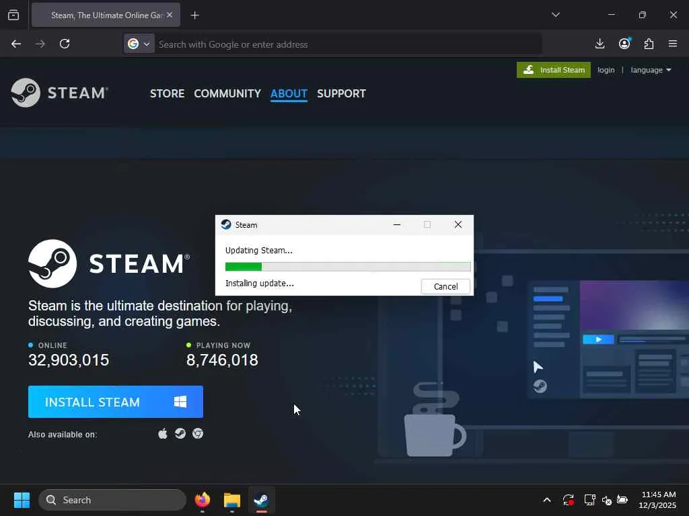Follow the login link
689x516 pixels.
click(606, 70)
